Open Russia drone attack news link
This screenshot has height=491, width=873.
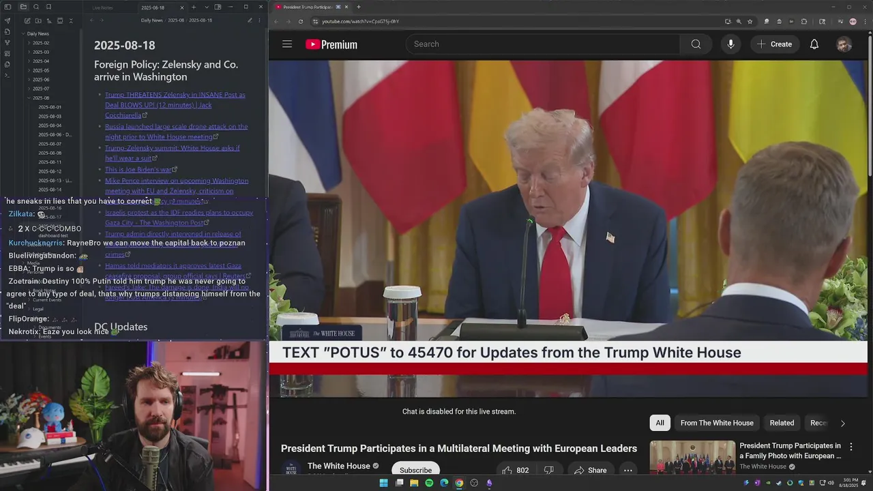point(177,132)
